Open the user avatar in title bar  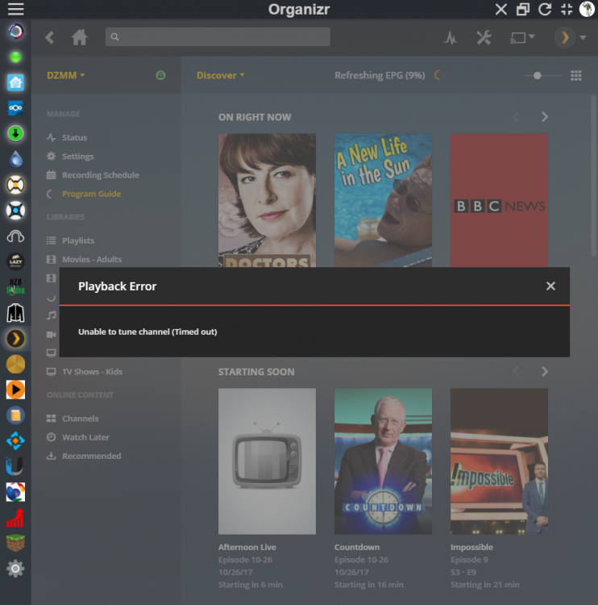(x=587, y=9)
